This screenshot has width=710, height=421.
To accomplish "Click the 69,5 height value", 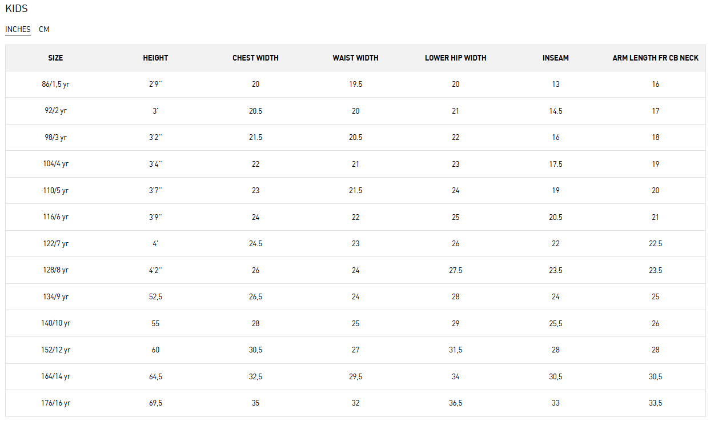I will pos(155,403).
